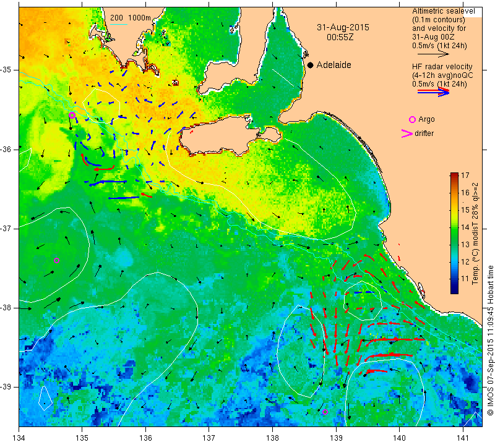Click the 141 longitude axis label

(463, 438)
